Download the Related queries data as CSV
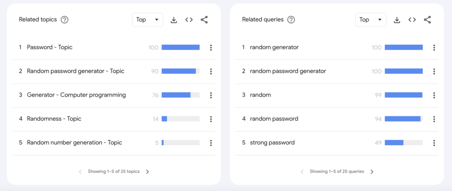This screenshot has height=191, width=452. pos(397,20)
